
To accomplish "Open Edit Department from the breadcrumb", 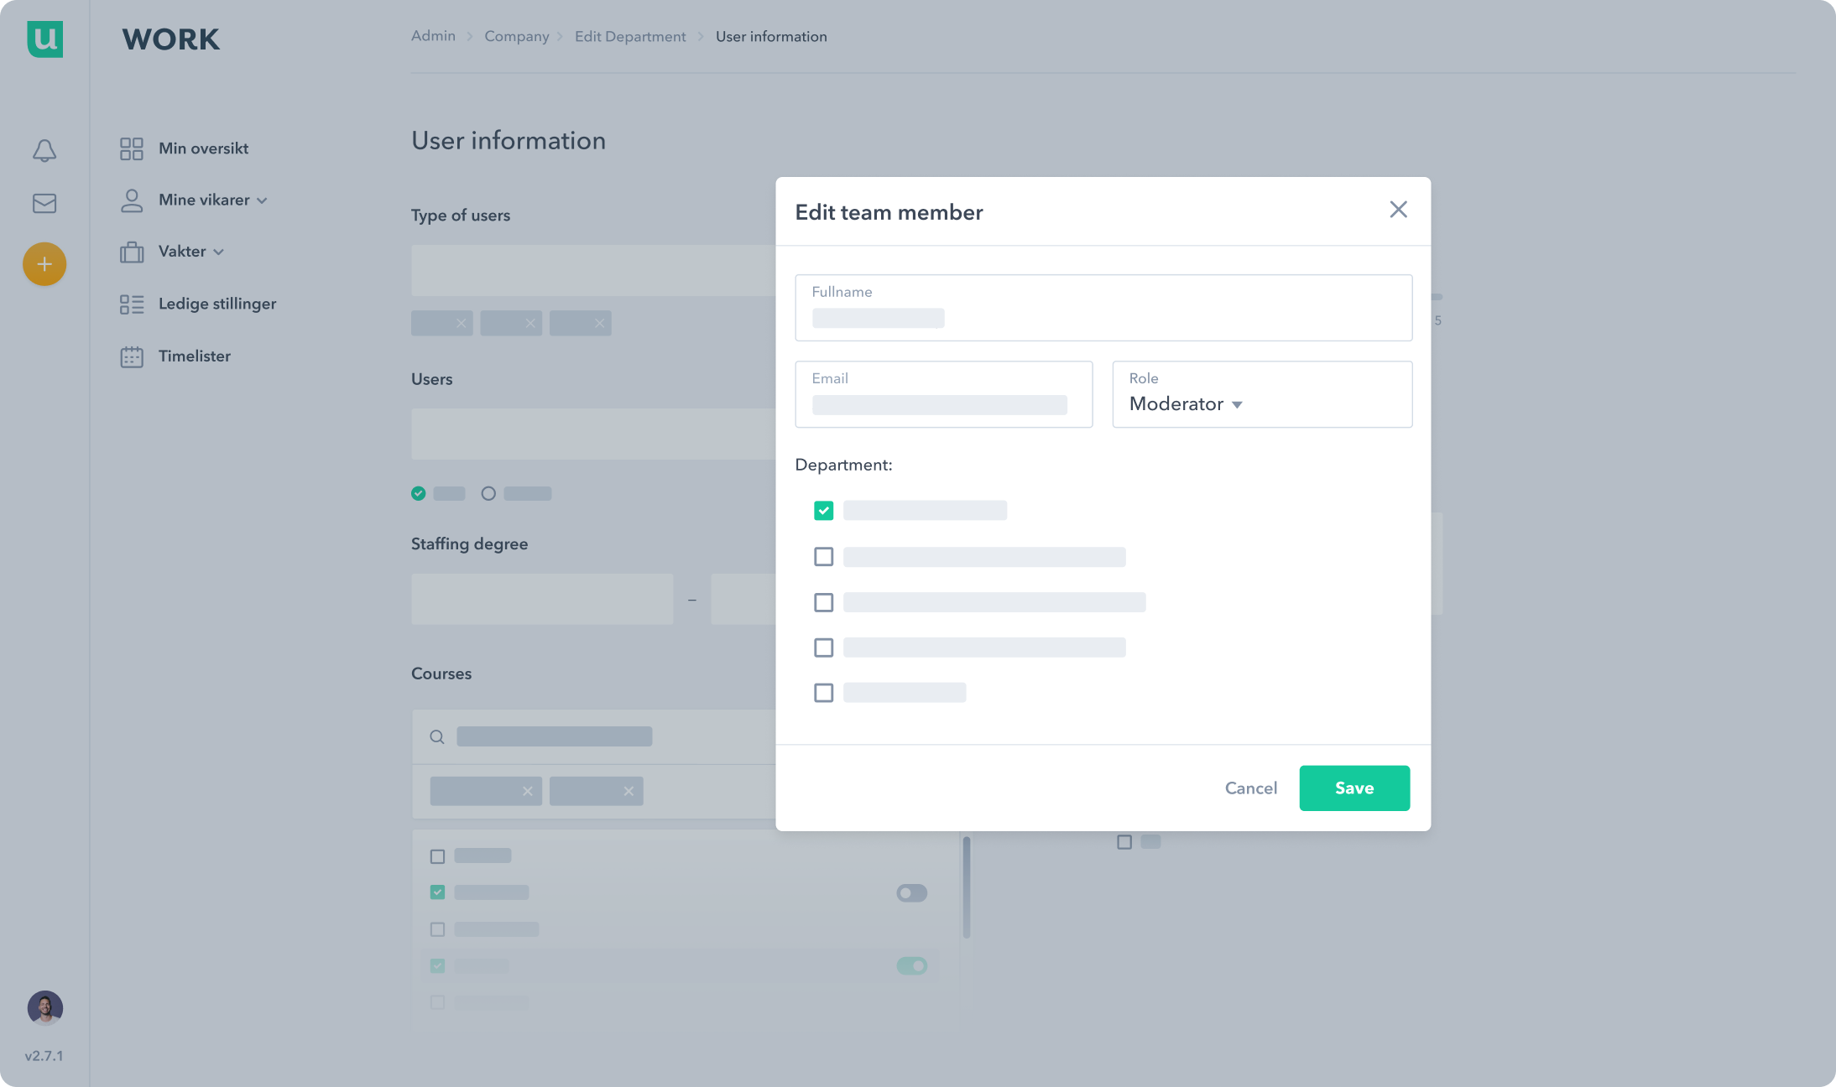I will pyautogui.click(x=630, y=36).
